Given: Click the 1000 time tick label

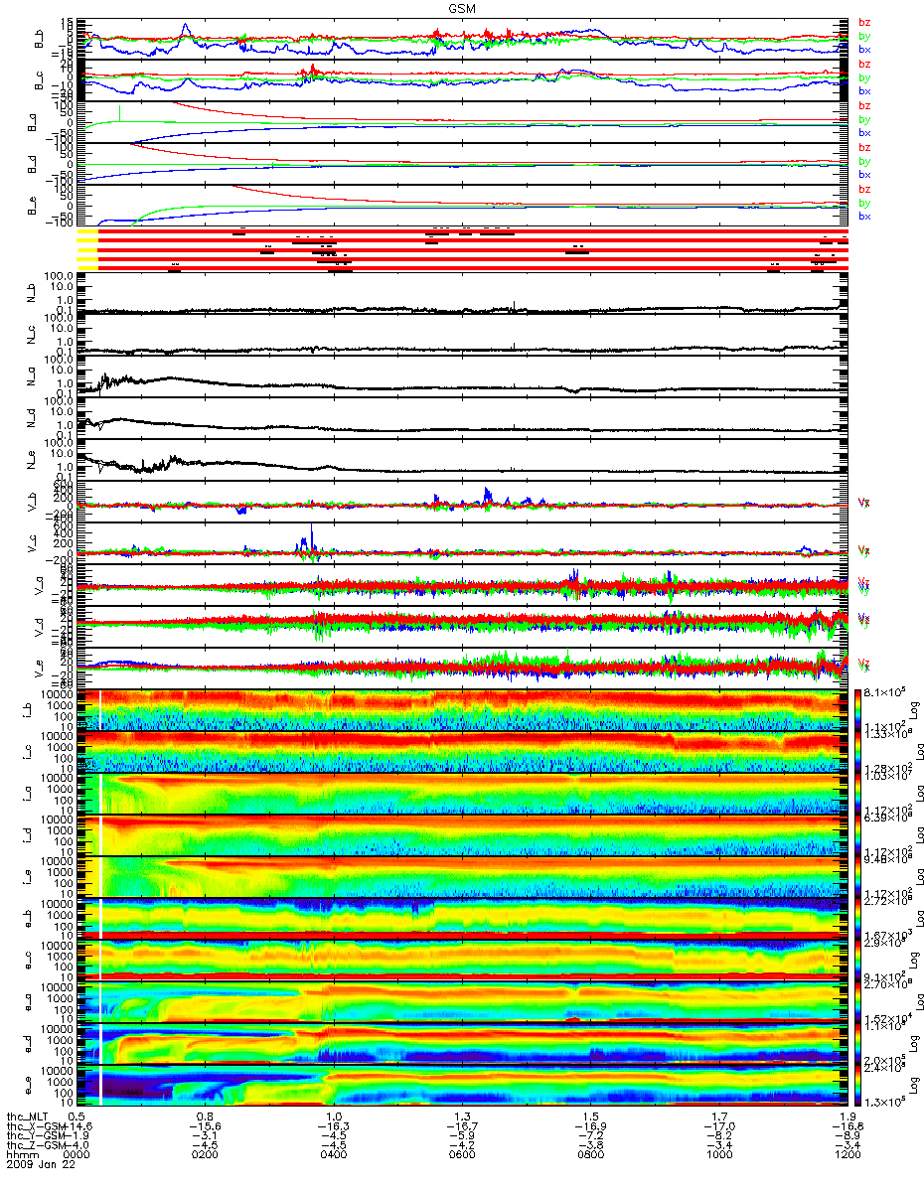Looking at the screenshot, I should pyautogui.click(x=719, y=1155).
